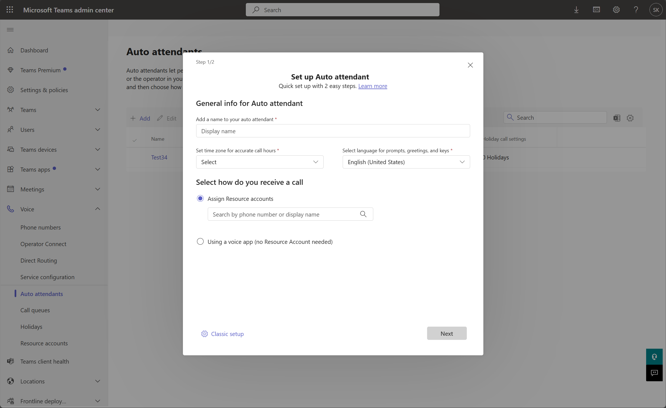Sort by the Name column header
This screenshot has width=666, height=408.
tap(158, 139)
